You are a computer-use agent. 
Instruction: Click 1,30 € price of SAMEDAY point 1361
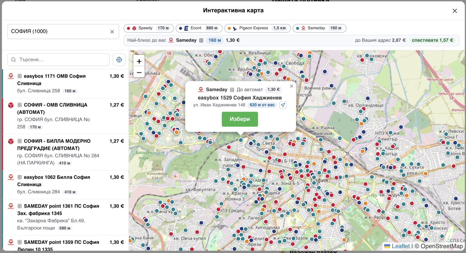pos(117,206)
